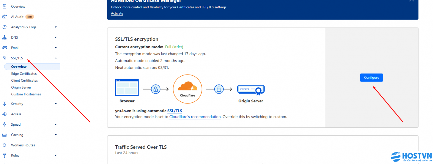Click the Browser window diagram icon
The height and width of the screenshot is (164, 433).
tap(127, 87)
